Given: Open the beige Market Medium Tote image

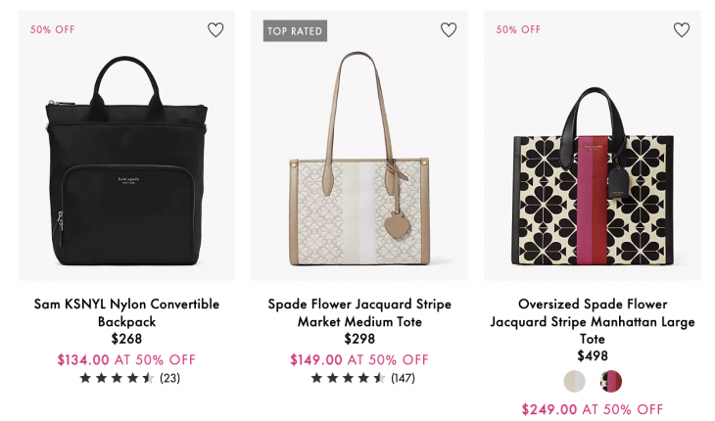Looking at the screenshot, I should (x=359, y=157).
